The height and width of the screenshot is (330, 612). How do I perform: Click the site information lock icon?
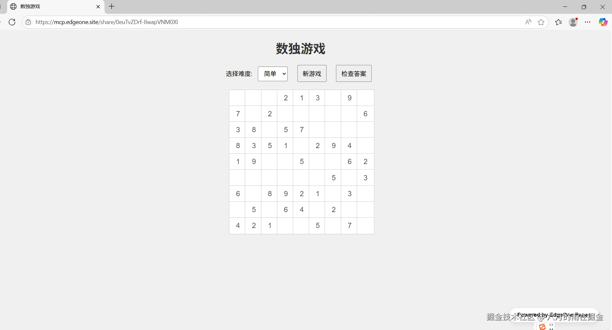(28, 22)
